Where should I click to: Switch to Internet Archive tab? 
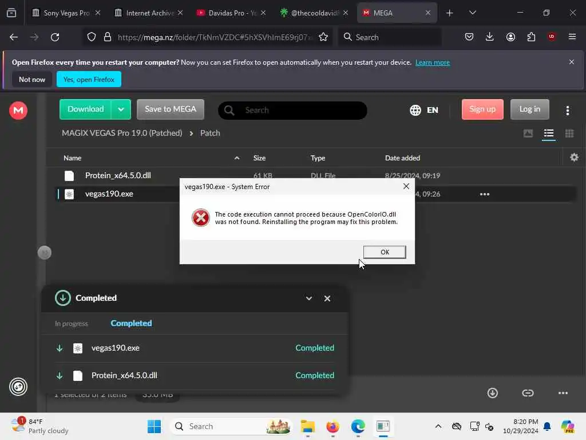tap(149, 13)
